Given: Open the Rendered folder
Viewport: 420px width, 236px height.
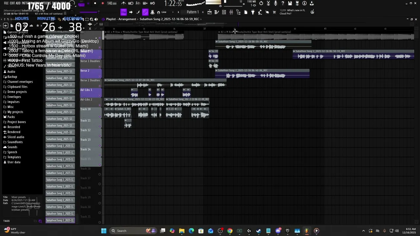Looking at the screenshot, I should (14, 132).
